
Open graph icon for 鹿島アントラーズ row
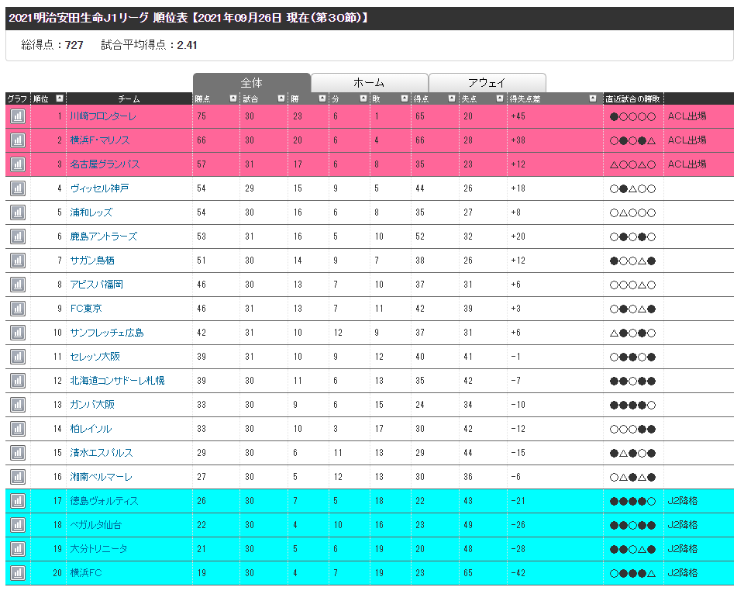click(18, 237)
